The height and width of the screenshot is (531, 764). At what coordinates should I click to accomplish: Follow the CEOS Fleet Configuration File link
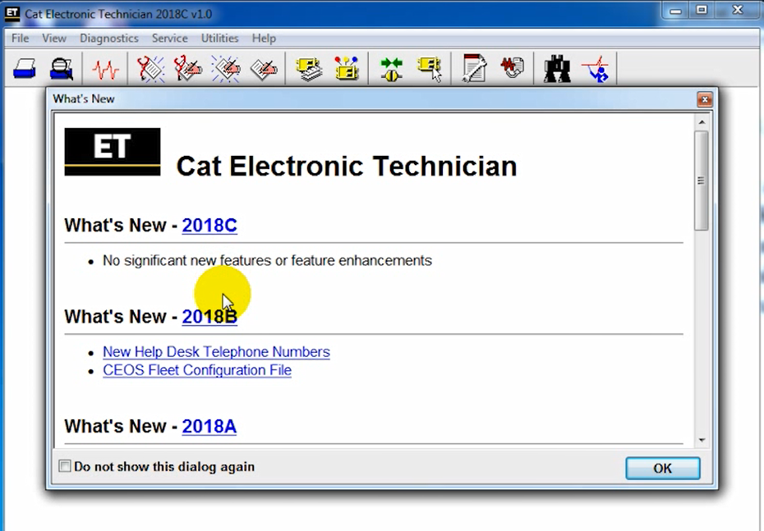(197, 370)
